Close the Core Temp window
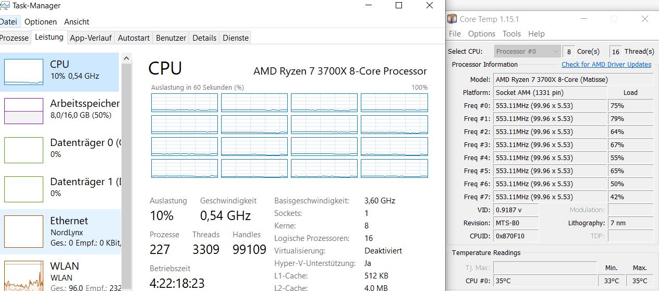Image resolution: width=659 pixels, height=291 pixels. click(x=645, y=19)
